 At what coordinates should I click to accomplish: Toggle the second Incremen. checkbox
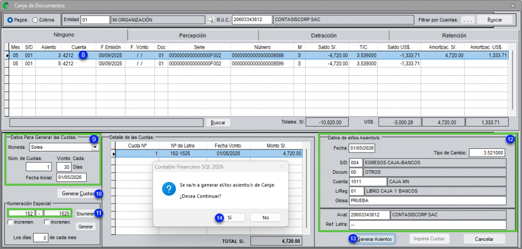click(47, 222)
